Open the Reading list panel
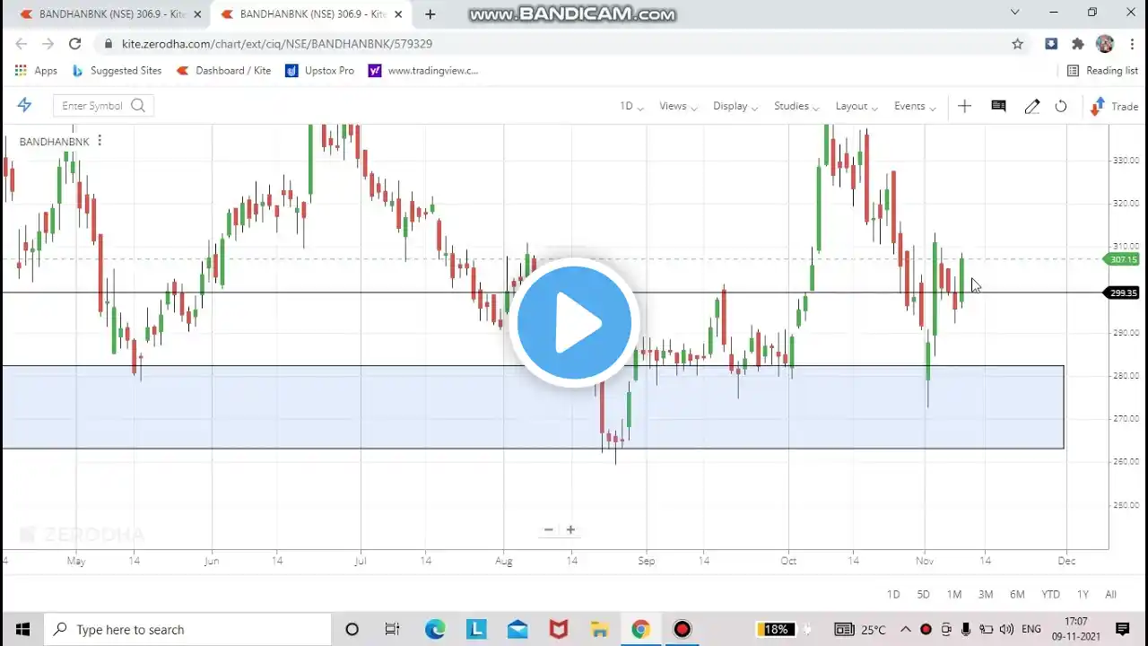This screenshot has height=646, width=1148. point(1102,70)
